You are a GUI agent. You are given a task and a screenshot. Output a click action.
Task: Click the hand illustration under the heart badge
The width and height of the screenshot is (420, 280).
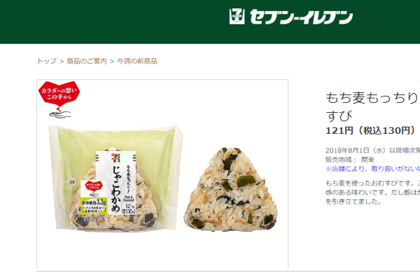(x=60, y=114)
